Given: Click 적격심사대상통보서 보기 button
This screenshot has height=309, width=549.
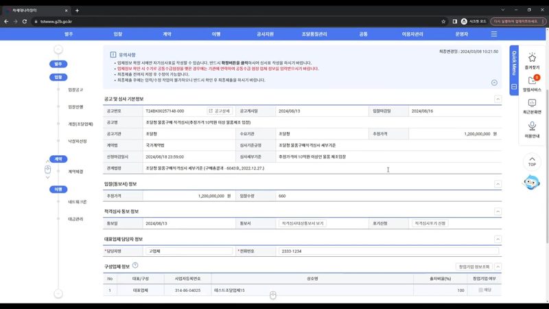Looking at the screenshot, I should [303, 223].
